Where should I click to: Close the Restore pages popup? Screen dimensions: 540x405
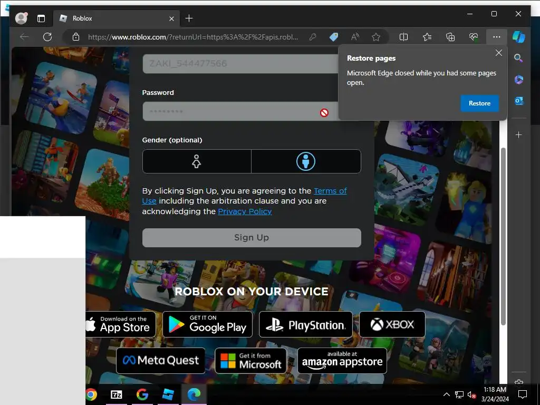[x=499, y=53]
